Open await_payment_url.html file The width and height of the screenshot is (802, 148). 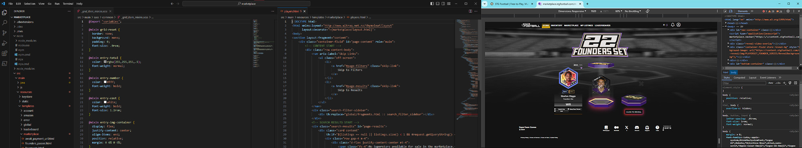pyautogui.click(x=39, y=138)
